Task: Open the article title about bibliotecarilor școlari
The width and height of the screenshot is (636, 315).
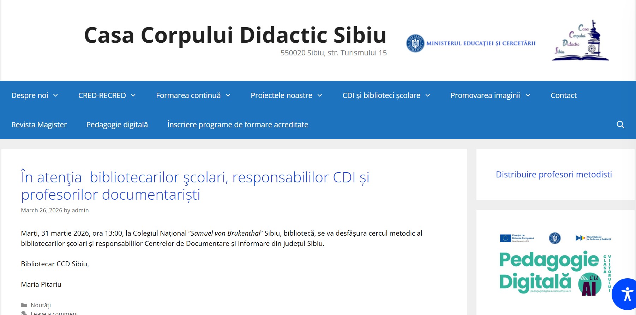Action: pos(195,186)
